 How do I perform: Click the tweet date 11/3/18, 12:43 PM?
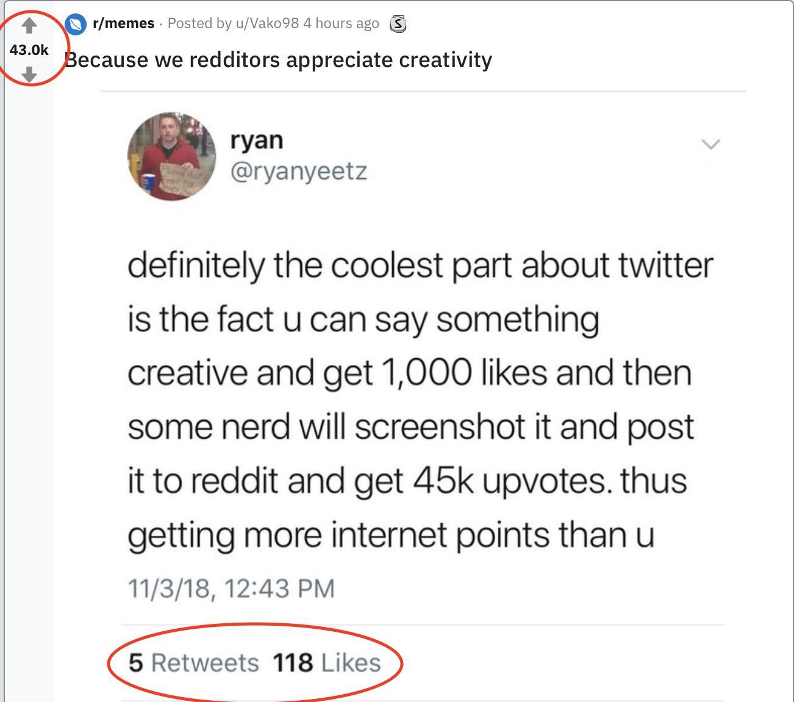[x=231, y=588]
